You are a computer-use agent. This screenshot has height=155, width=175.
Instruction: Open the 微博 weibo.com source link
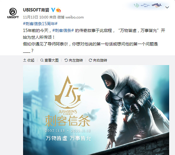click(70, 17)
